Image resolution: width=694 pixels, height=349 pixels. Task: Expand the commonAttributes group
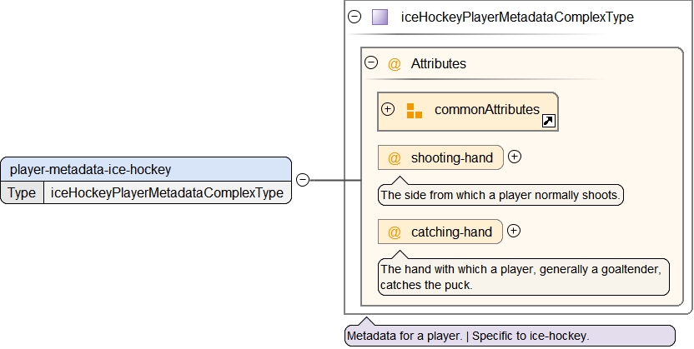(x=388, y=109)
